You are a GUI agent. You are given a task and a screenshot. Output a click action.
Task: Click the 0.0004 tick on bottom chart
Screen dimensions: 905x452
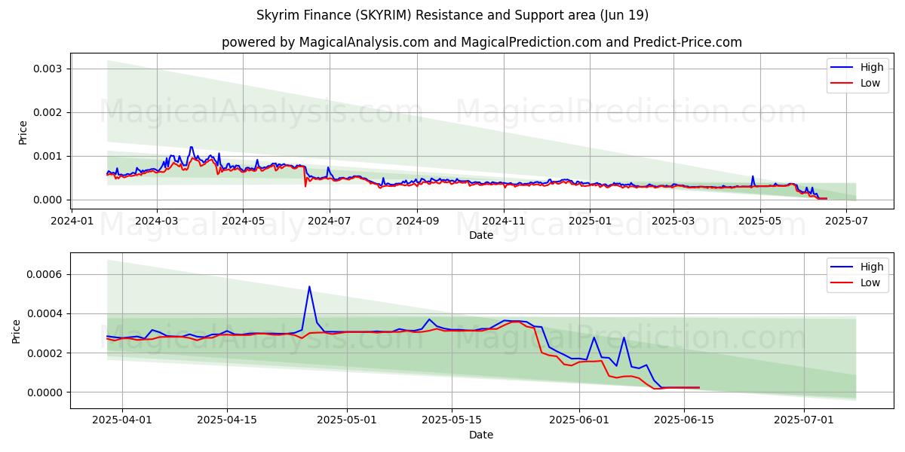pos(46,313)
